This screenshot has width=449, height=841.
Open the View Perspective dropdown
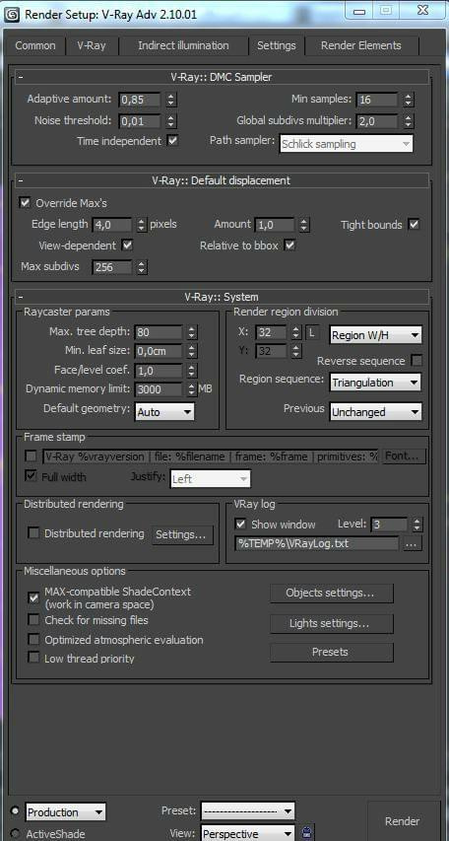(247, 833)
